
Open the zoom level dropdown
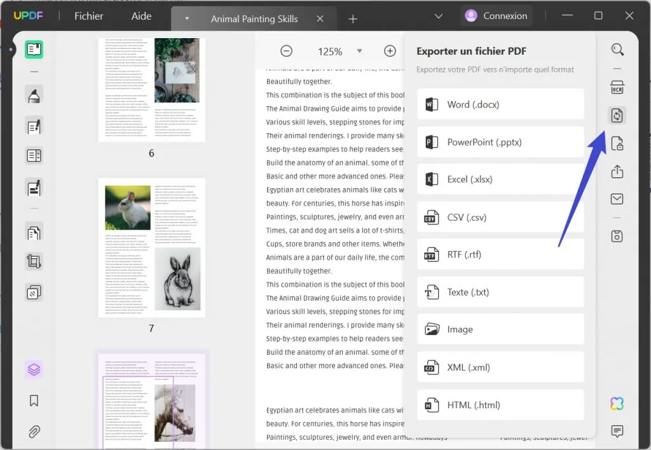[x=360, y=51]
